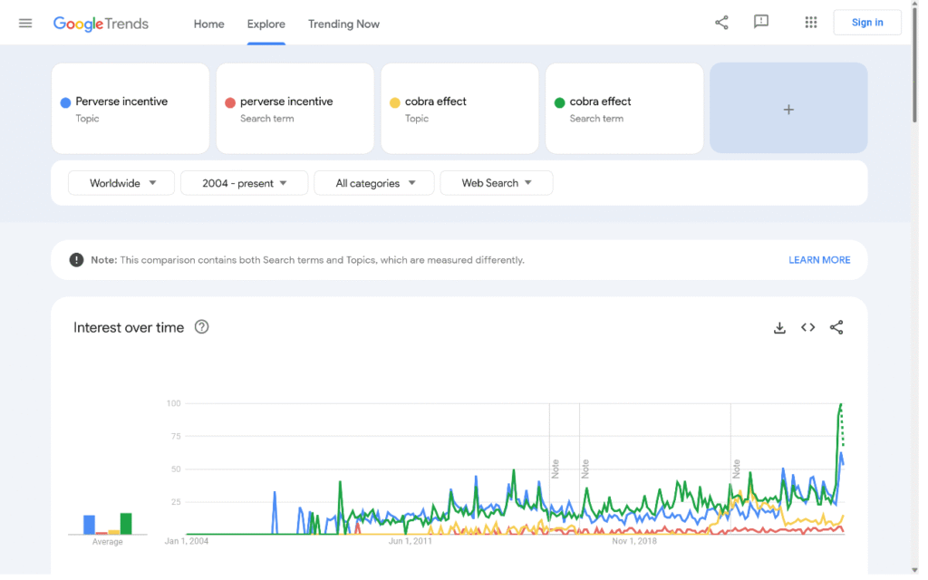Go to the Home tab

tap(208, 24)
